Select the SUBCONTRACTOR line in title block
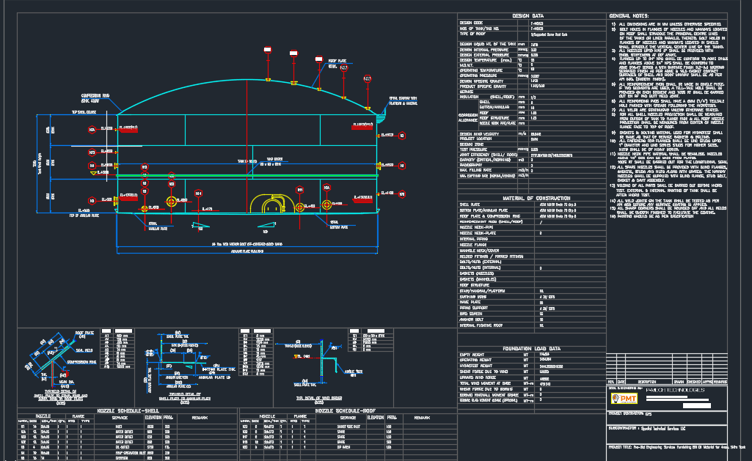 [x=647, y=429]
